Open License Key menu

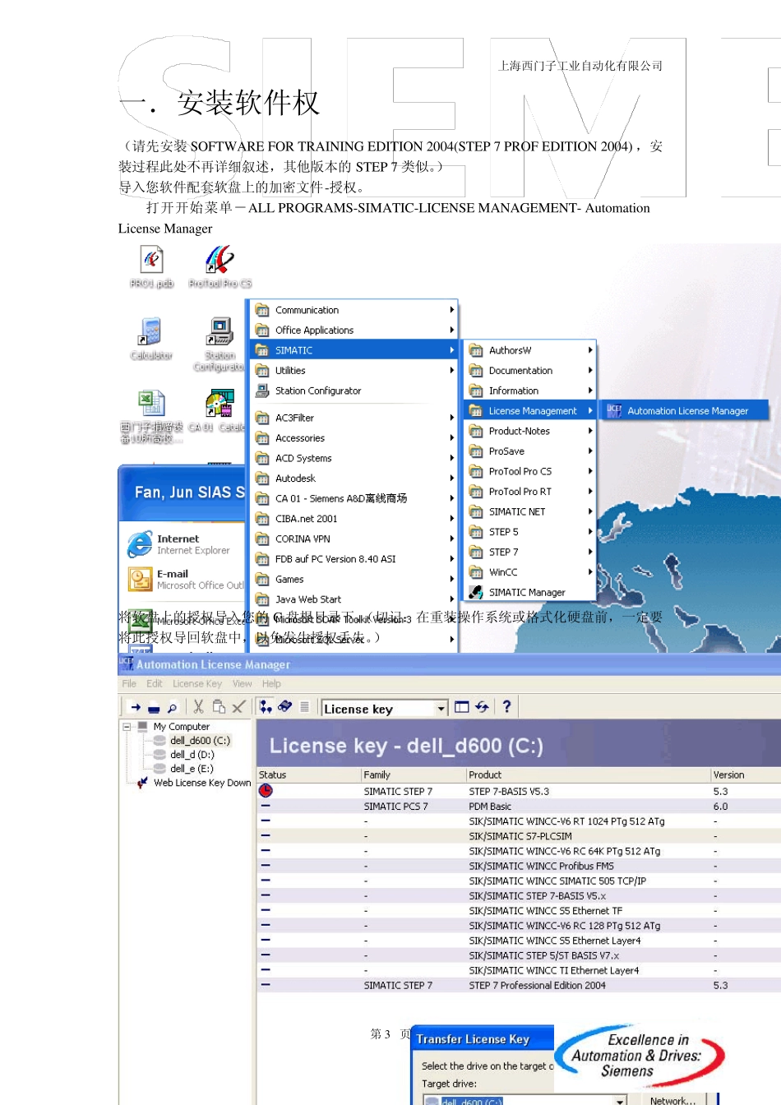[197, 684]
